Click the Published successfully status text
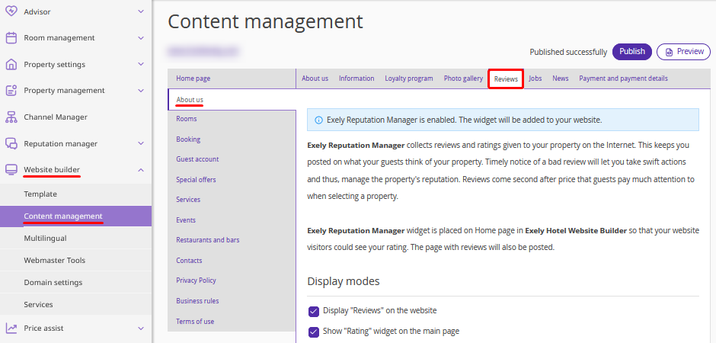716x343 pixels. point(568,52)
